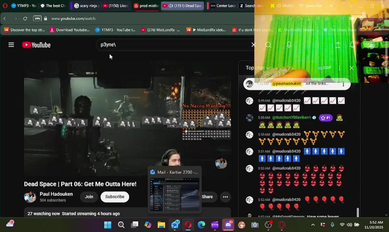Clear the YouTube search query with X
389x232 pixels.
tap(253, 45)
